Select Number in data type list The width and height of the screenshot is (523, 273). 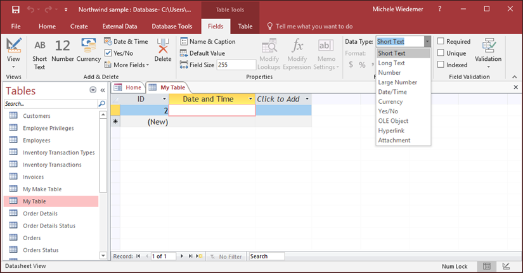[x=403, y=72]
